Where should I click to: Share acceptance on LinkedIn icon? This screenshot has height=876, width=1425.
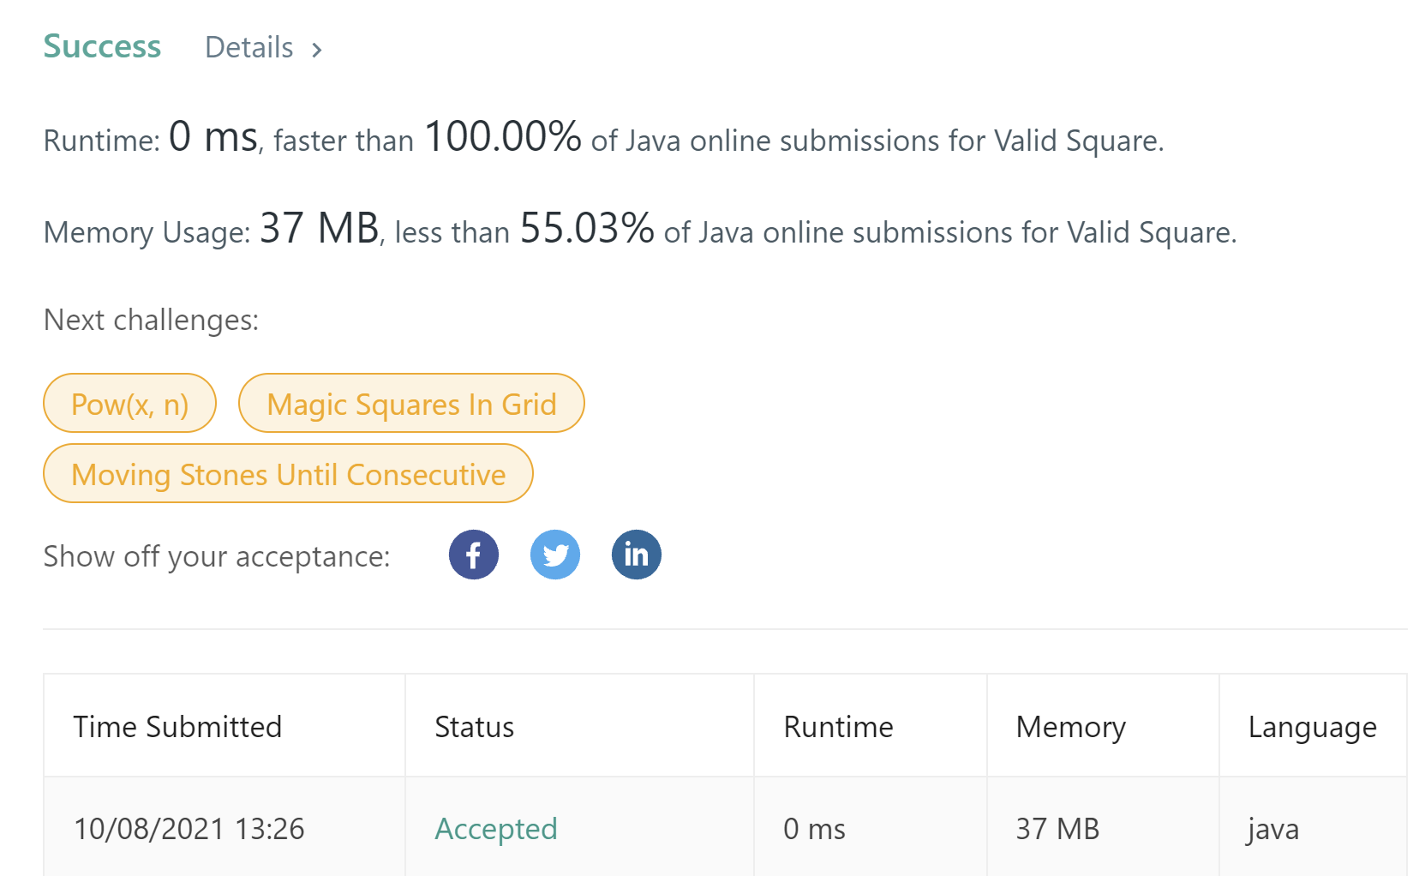(x=636, y=555)
